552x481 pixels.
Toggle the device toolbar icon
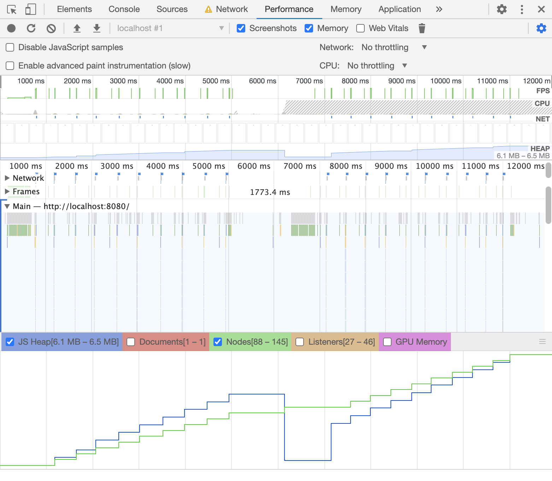coord(31,10)
